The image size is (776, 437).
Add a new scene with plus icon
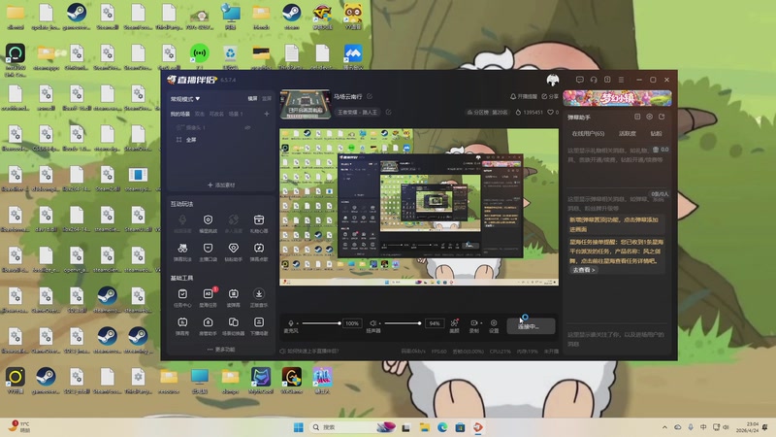pyautogui.click(x=267, y=114)
